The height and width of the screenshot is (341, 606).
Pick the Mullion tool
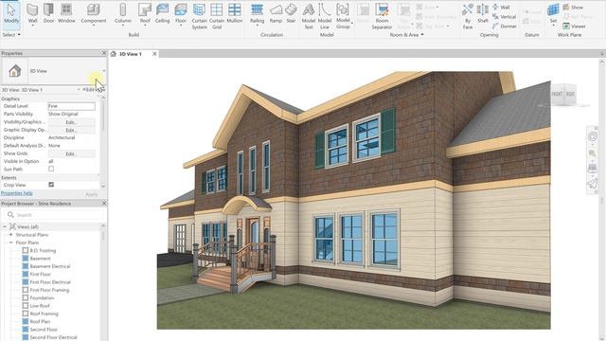click(x=234, y=13)
